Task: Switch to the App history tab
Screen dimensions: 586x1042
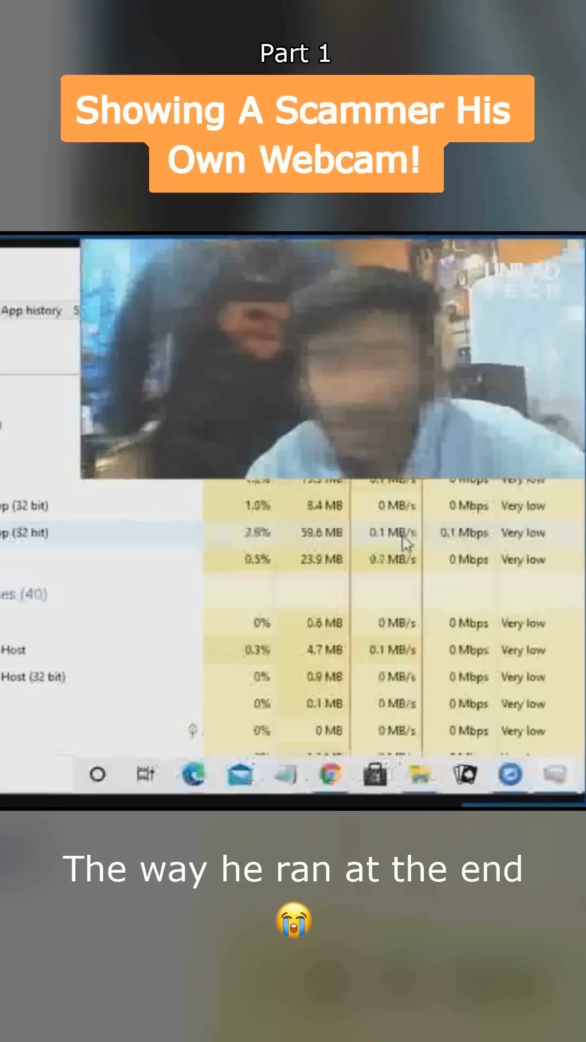Action: tap(31, 310)
